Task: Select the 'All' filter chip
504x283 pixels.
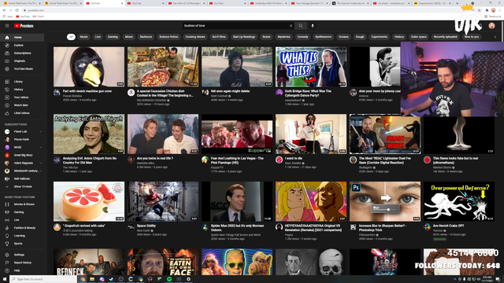Action: click(x=71, y=37)
